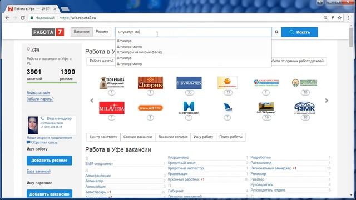The height and width of the screenshot is (200, 356).
Task: Open Milavitsa employer logo
Action: pyautogui.click(x=112, y=108)
